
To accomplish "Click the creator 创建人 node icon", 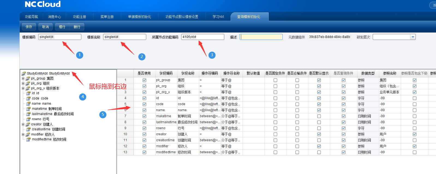I will tap(28, 124).
